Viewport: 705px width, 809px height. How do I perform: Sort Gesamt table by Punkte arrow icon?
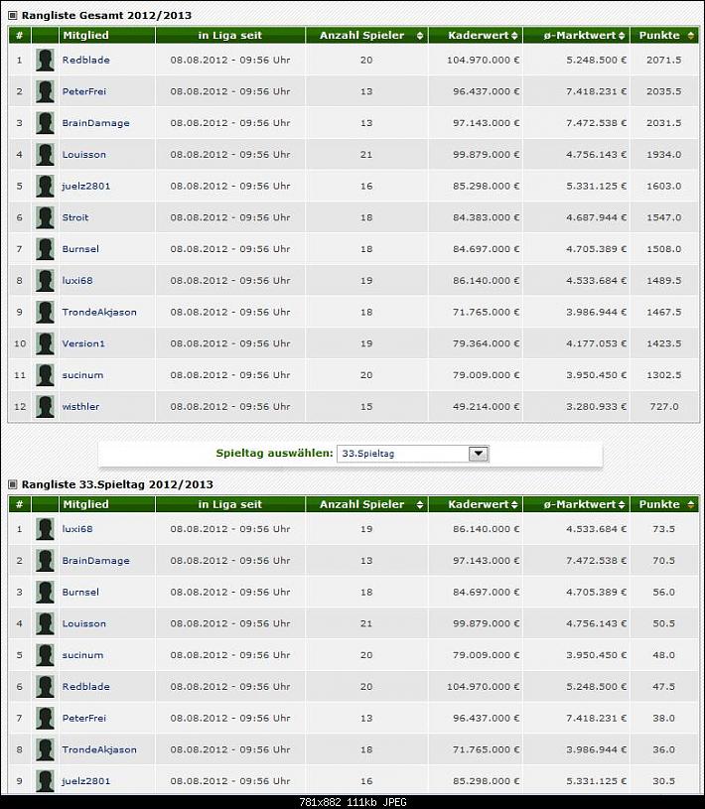(689, 36)
